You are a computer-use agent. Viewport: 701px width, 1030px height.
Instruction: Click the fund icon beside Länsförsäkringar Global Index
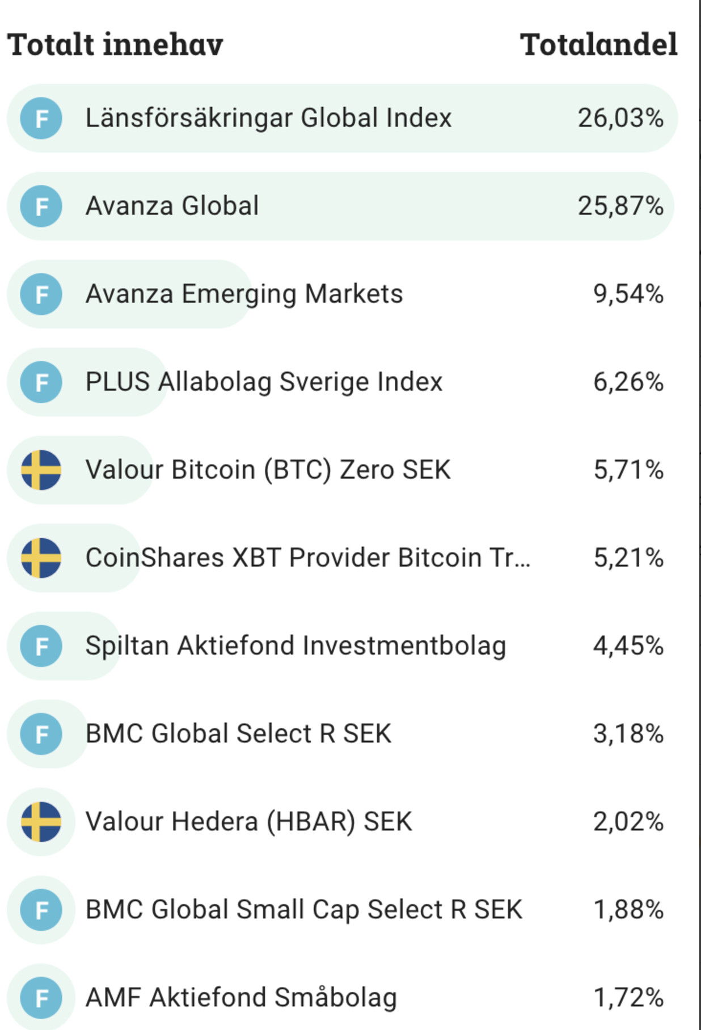point(41,119)
